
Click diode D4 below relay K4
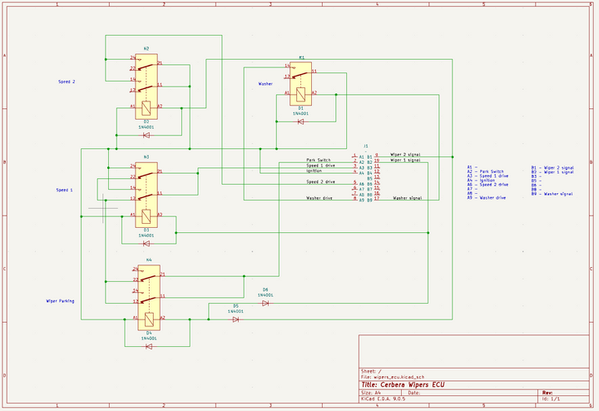coord(148,346)
